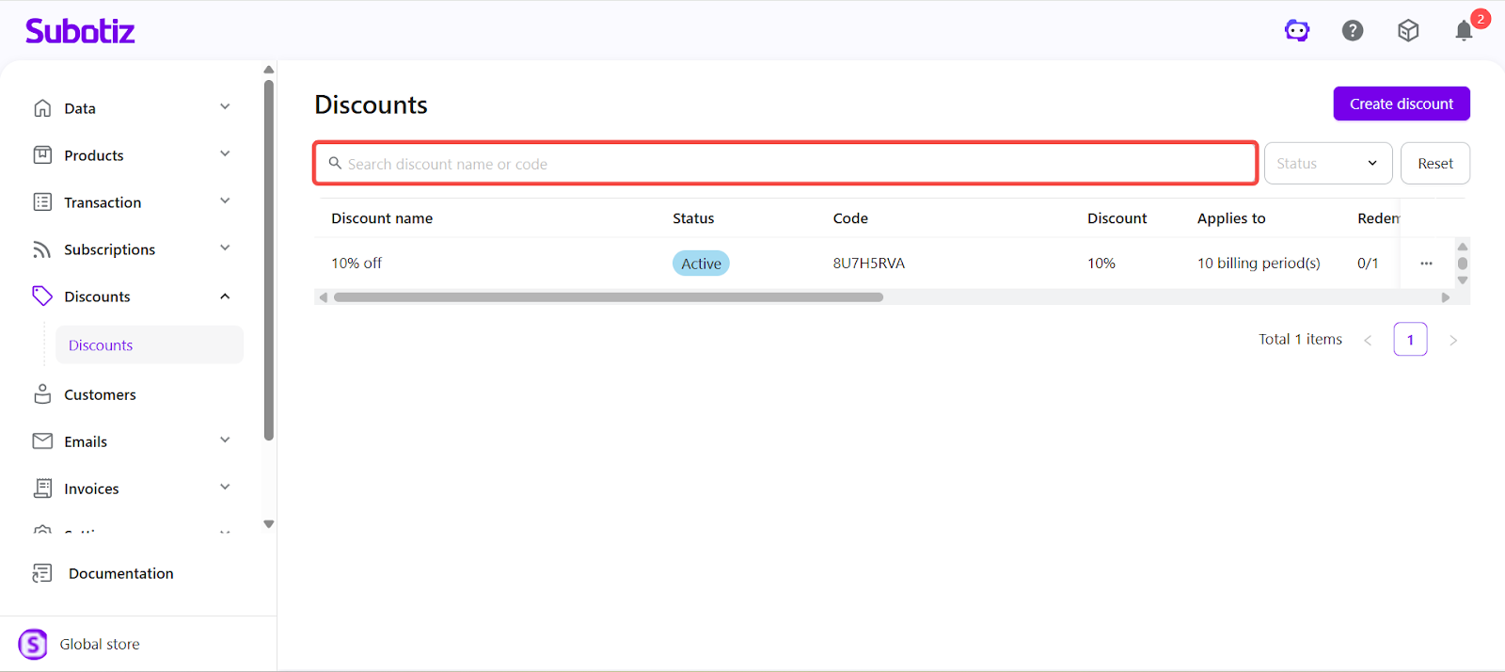Select the Discounts sub-item in sidebar
The image size is (1505, 672).
tap(101, 345)
